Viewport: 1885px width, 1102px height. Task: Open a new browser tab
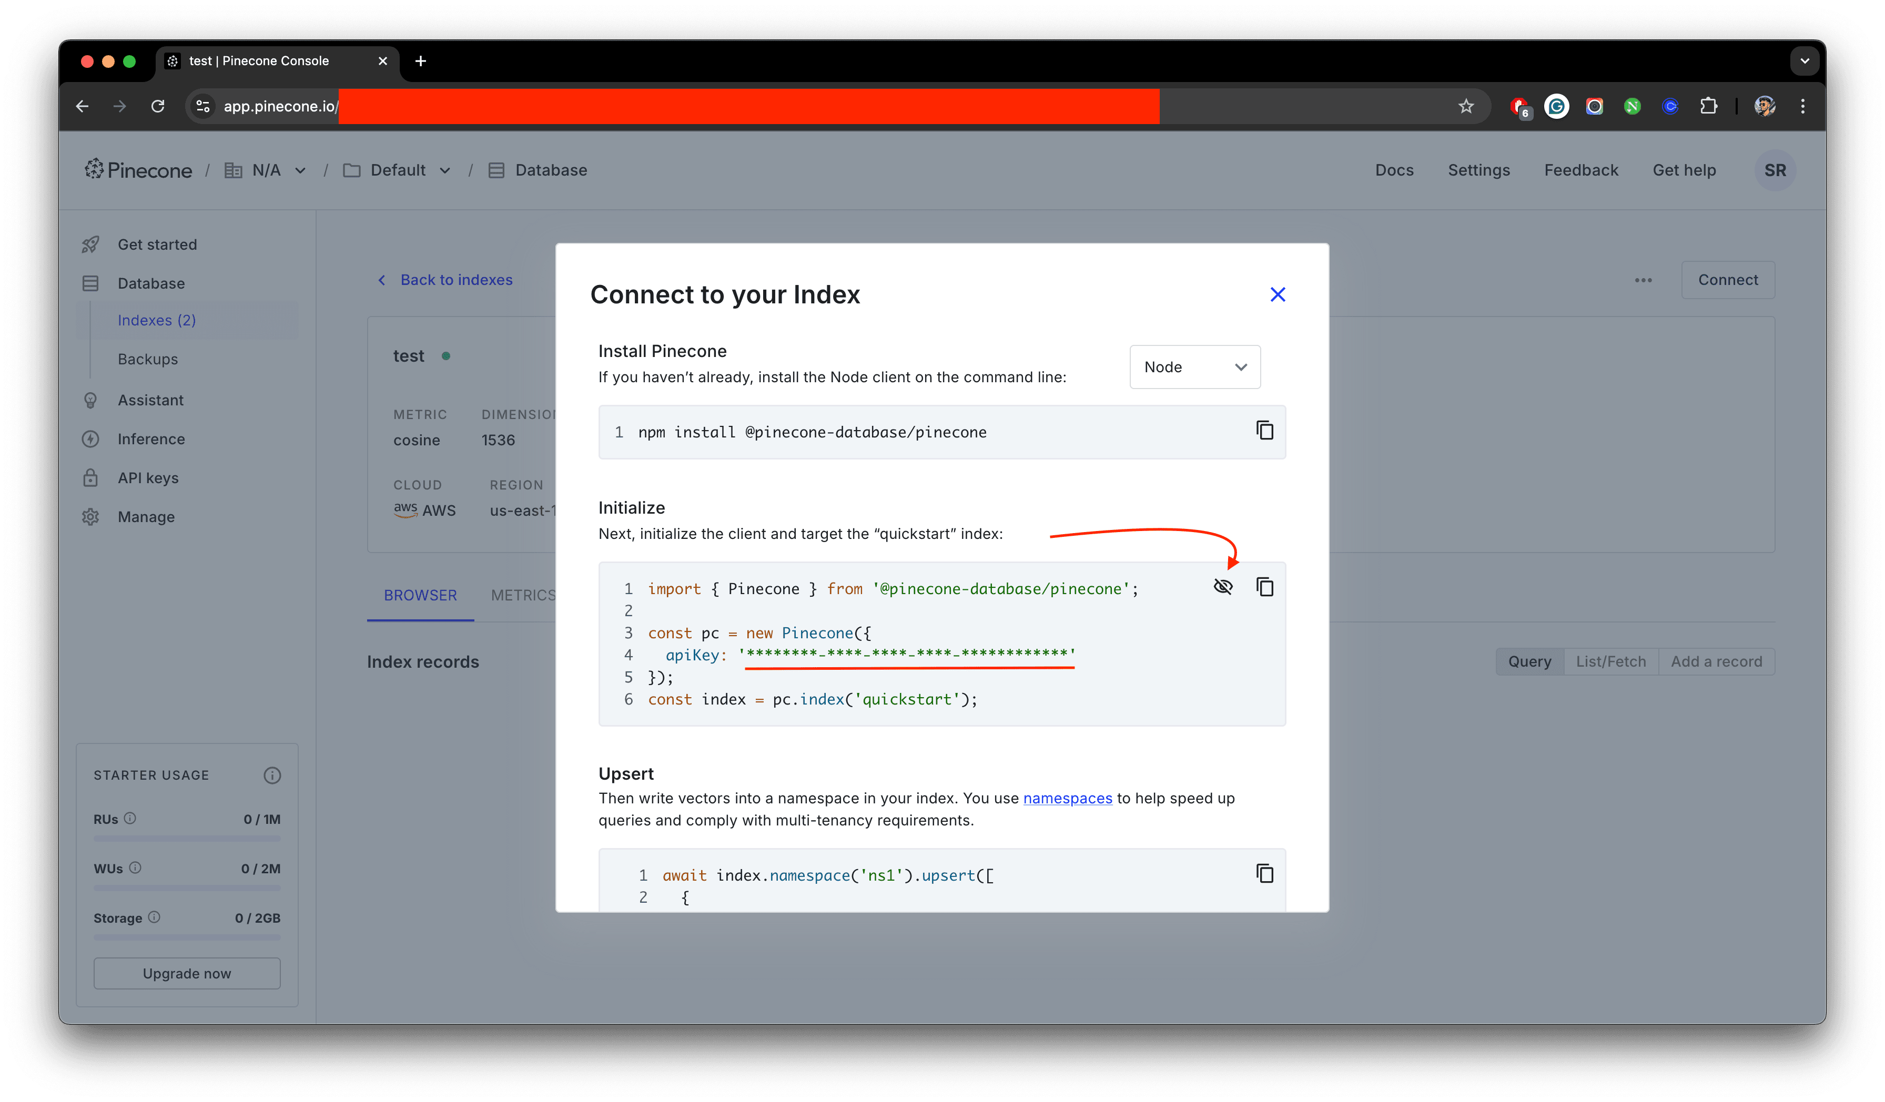tap(420, 62)
